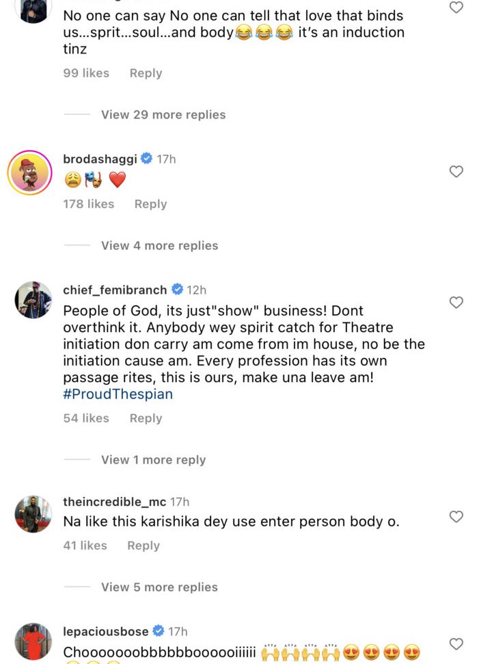Expand View 5 more replies
Image resolution: width=492 pixels, height=664 pixels.
click(x=159, y=587)
